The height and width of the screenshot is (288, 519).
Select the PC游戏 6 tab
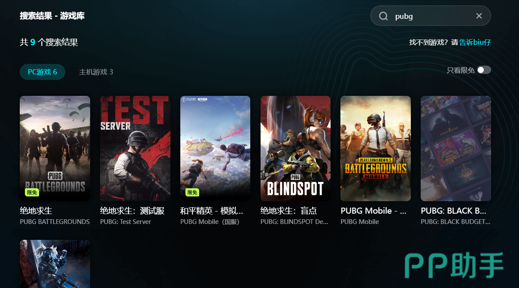[42, 72]
